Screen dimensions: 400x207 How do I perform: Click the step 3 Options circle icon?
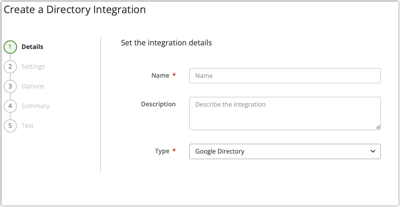click(x=10, y=86)
